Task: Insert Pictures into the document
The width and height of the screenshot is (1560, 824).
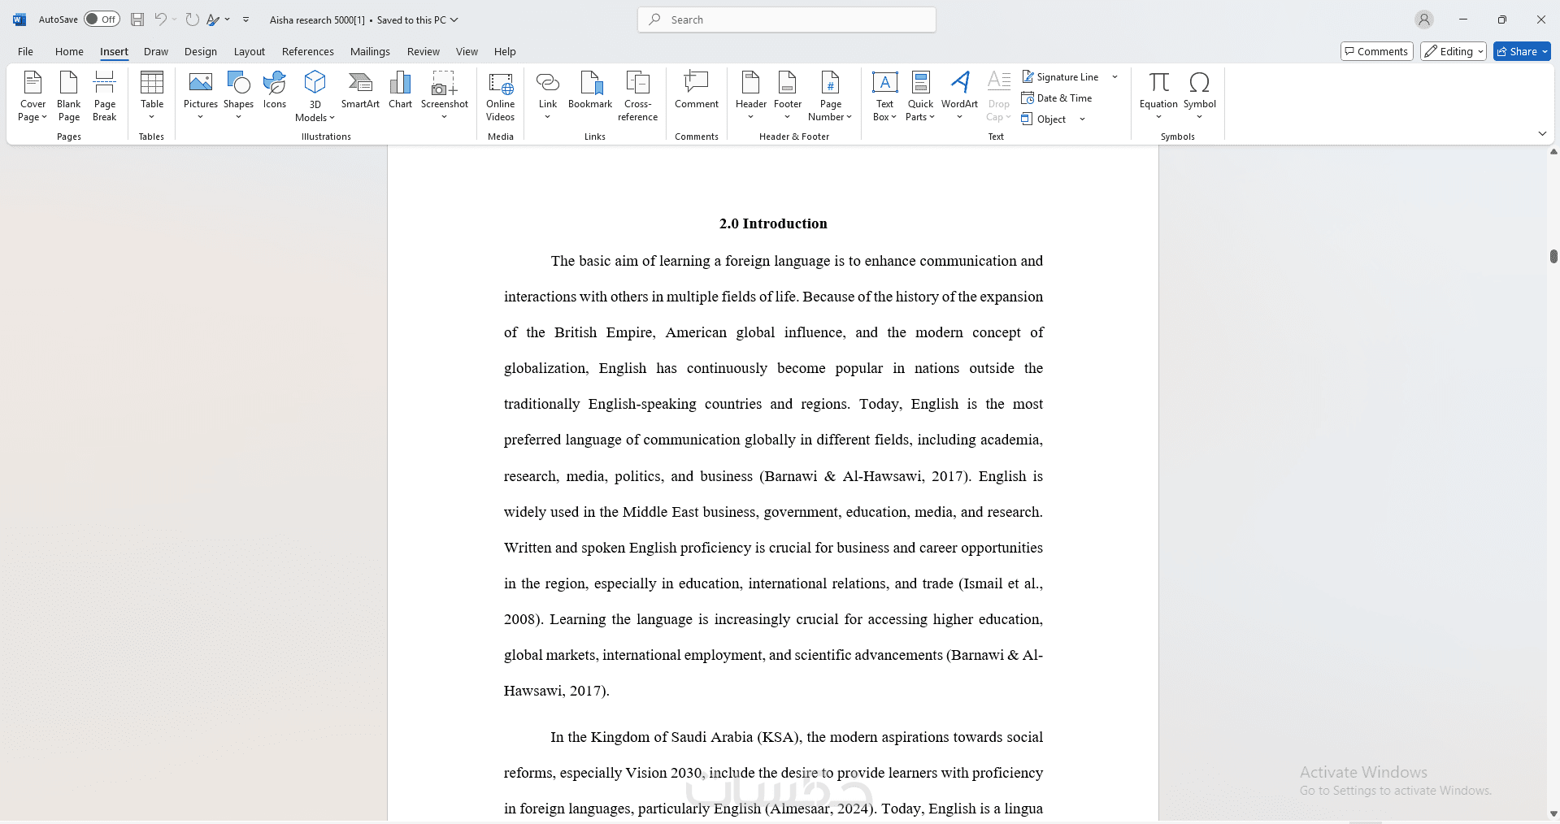Action: 201,96
